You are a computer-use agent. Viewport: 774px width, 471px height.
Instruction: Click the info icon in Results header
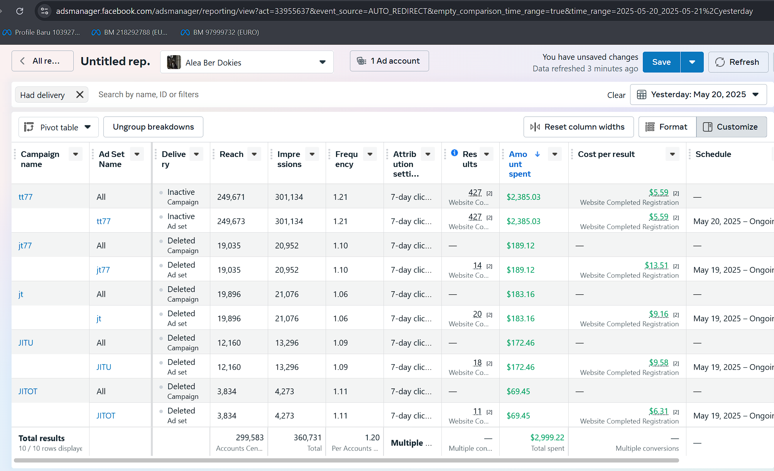[455, 153]
